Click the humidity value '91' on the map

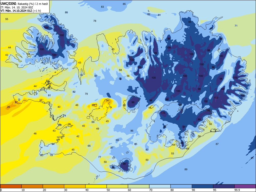pos(252,158)
